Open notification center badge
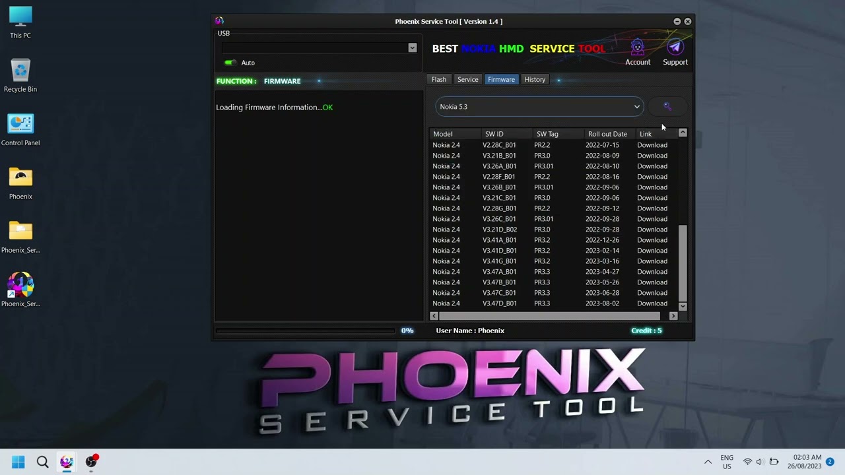The width and height of the screenshot is (845, 475). click(830, 462)
